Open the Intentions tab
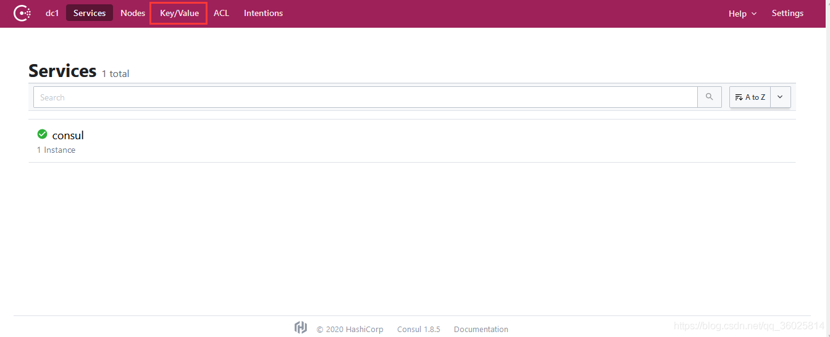This screenshot has height=337, width=830. click(263, 13)
